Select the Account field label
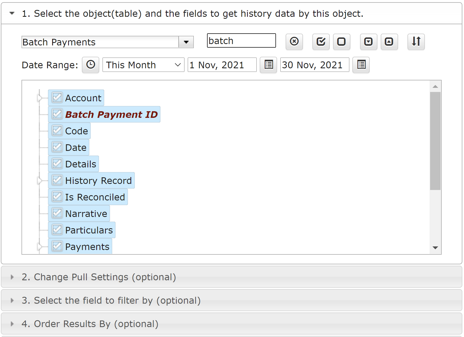 83,98
